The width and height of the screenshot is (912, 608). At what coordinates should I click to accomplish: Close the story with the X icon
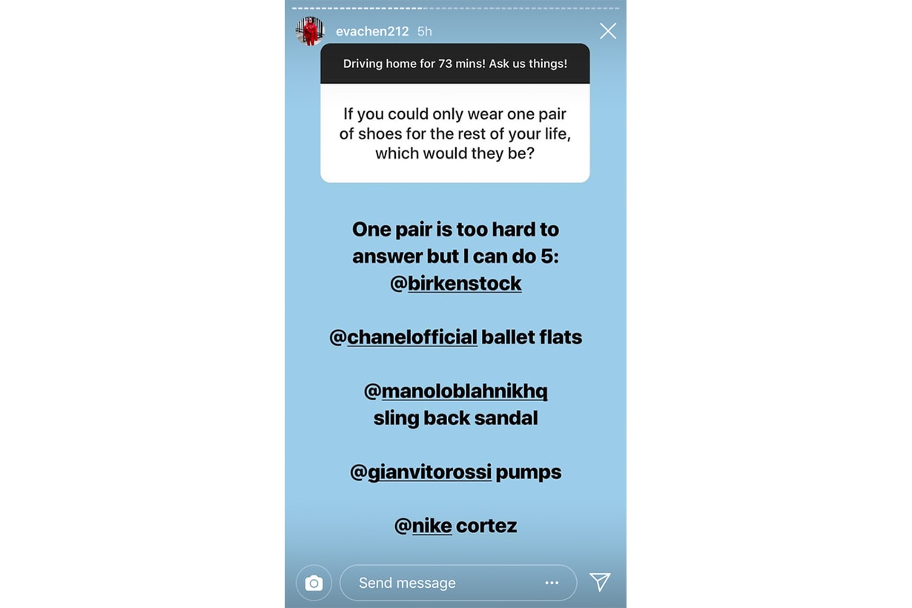coord(608,31)
